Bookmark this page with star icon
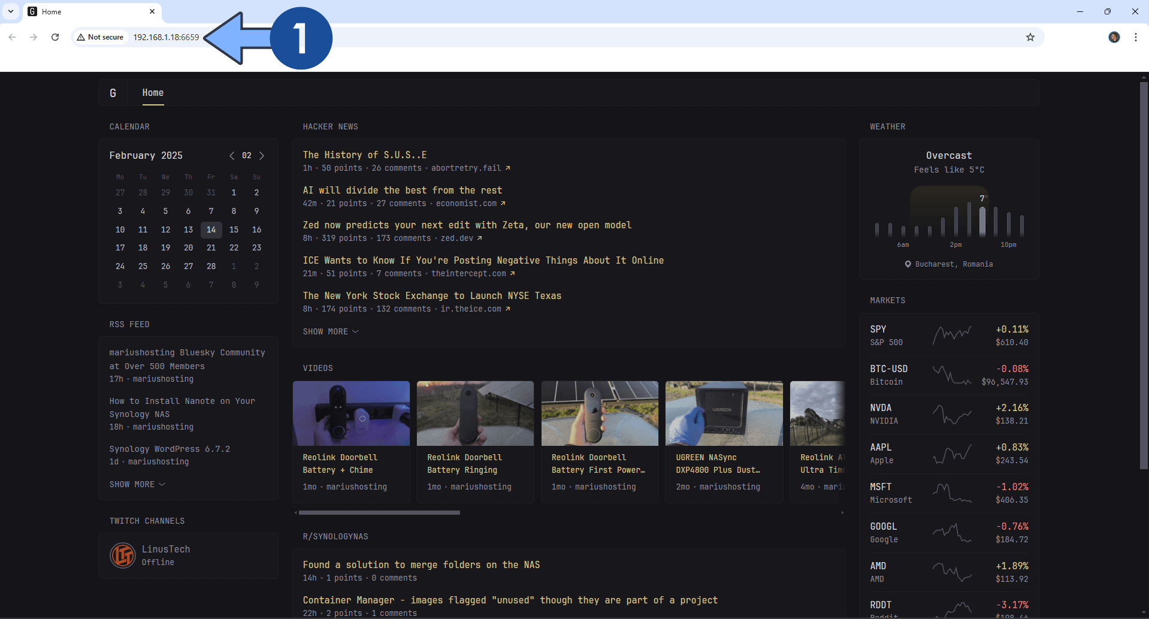The width and height of the screenshot is (1149, 619). 1030,37
